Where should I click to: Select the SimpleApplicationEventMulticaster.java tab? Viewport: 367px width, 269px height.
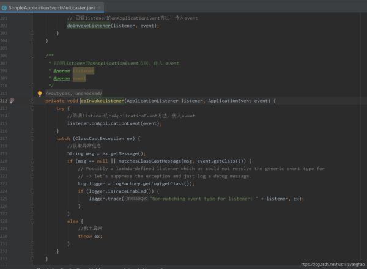51,7
